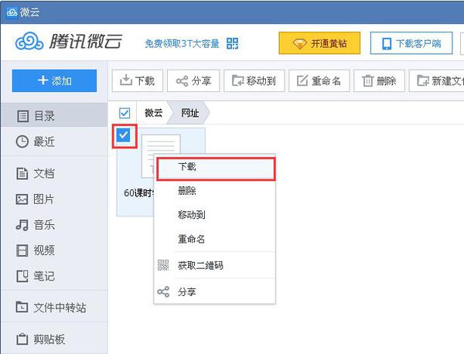This screenshot has height=354, width=464.
Task: Click the 分享 toolbar button
Action: 194,80
